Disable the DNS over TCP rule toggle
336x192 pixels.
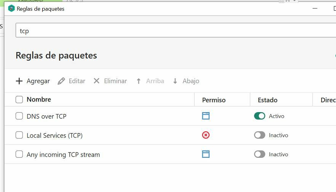click(x=259, y=116)
